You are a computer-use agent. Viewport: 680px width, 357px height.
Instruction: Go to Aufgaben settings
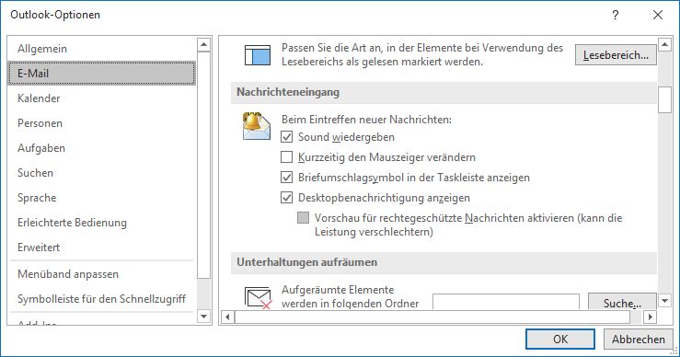tap(102, 148)
